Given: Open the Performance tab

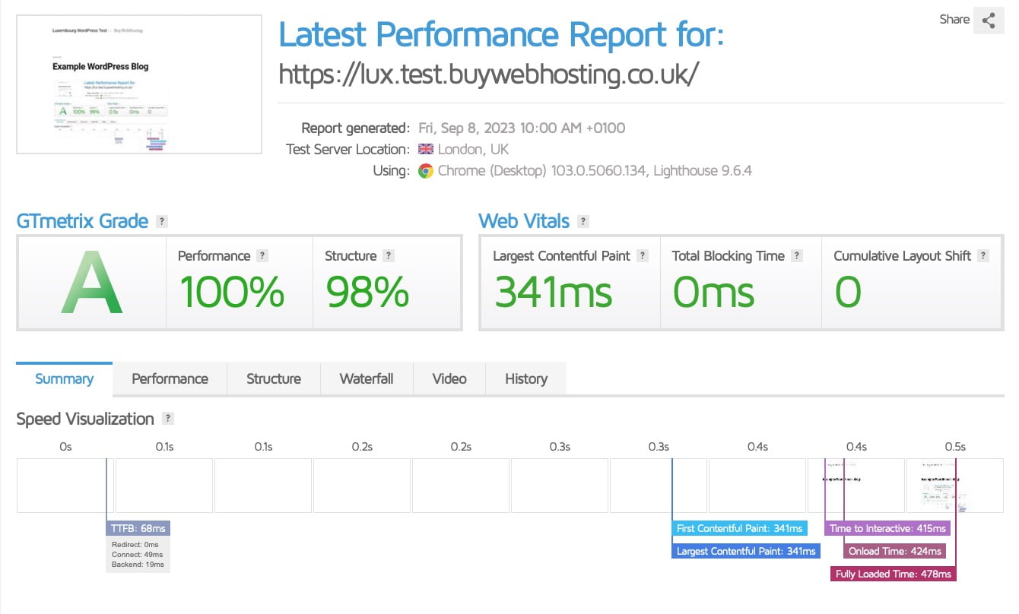Looking at the screenshot, I should 170,378.
